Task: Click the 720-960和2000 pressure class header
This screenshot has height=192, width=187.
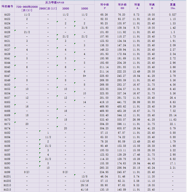Action: pos(27,8)
